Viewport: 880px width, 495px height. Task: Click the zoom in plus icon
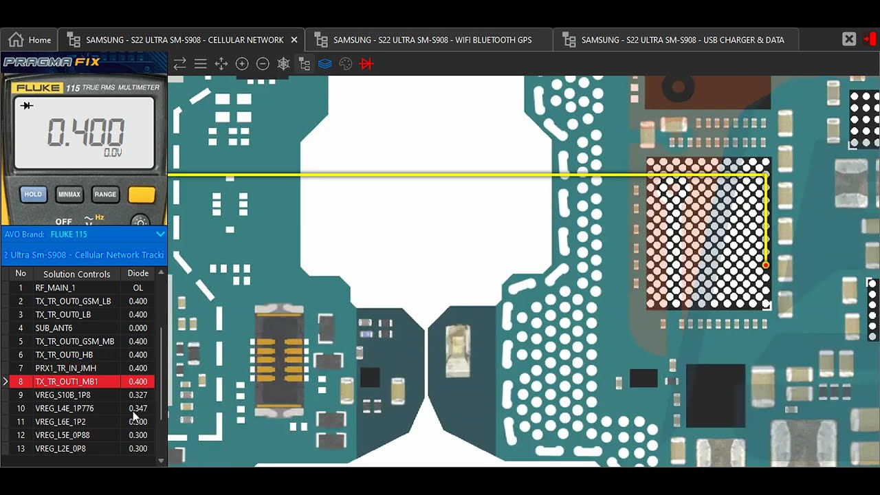pyautogui.click(x=242, y=64)
